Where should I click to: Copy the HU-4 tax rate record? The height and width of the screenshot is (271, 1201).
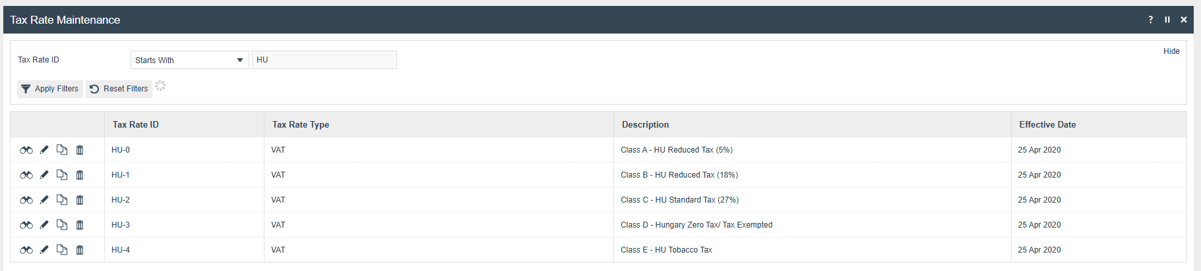point(62,250)
